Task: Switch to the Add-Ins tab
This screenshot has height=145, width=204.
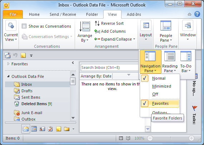Action: [x=134, y=14]
